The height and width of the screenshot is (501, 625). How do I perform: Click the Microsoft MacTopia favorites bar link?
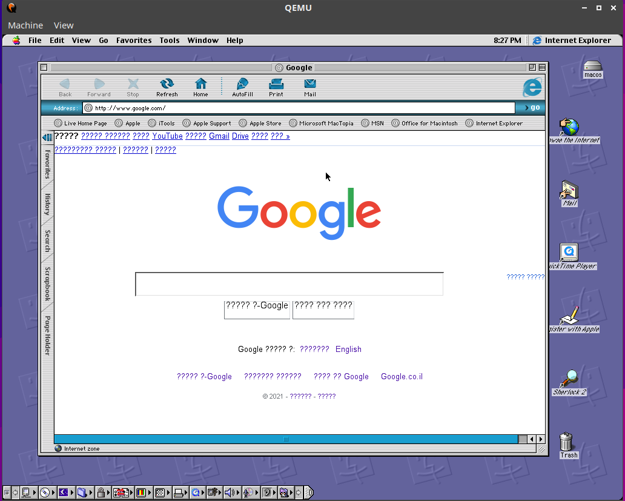click(x=321, y=123)
